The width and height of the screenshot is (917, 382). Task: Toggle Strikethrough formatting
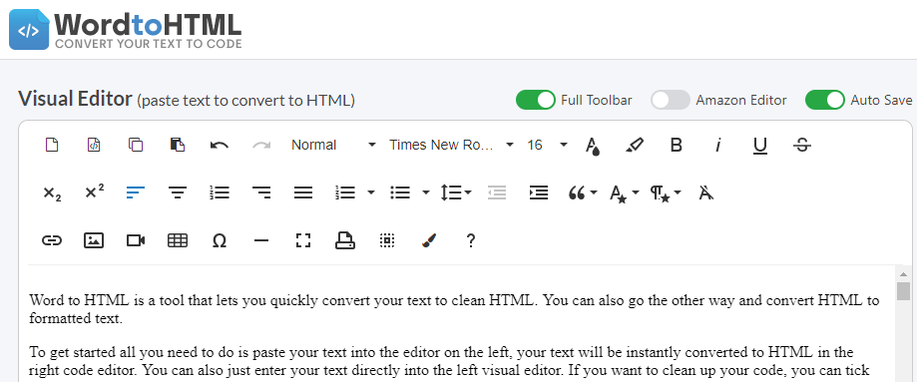point(802,145)
